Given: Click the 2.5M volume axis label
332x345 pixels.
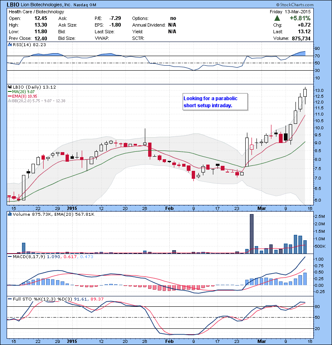Looking at the screenshot, I should click(x=320, y=216).
